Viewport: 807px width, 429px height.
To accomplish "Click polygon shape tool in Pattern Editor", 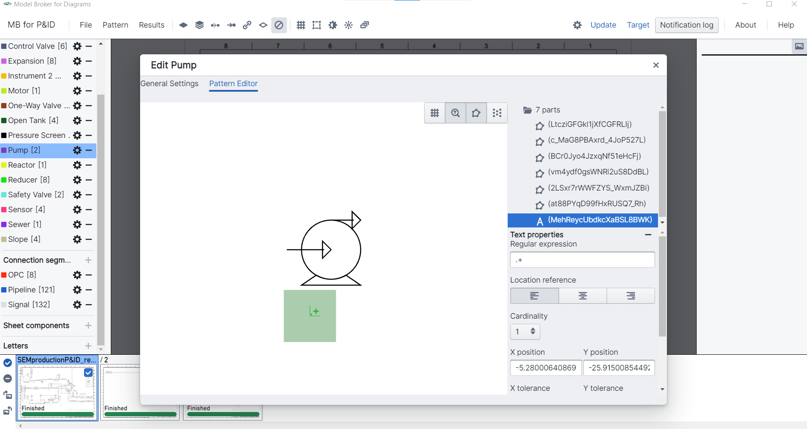I will [x=476, y=113].
